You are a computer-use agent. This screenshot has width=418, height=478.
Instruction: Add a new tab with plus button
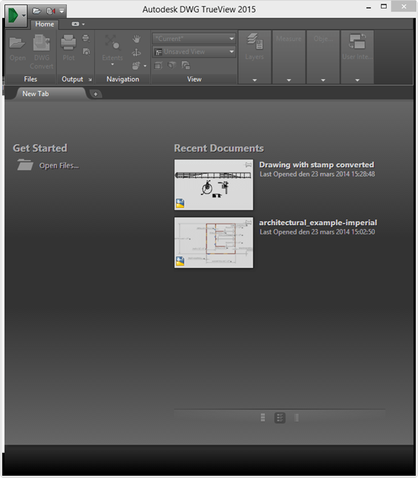[x=95, y=94]
